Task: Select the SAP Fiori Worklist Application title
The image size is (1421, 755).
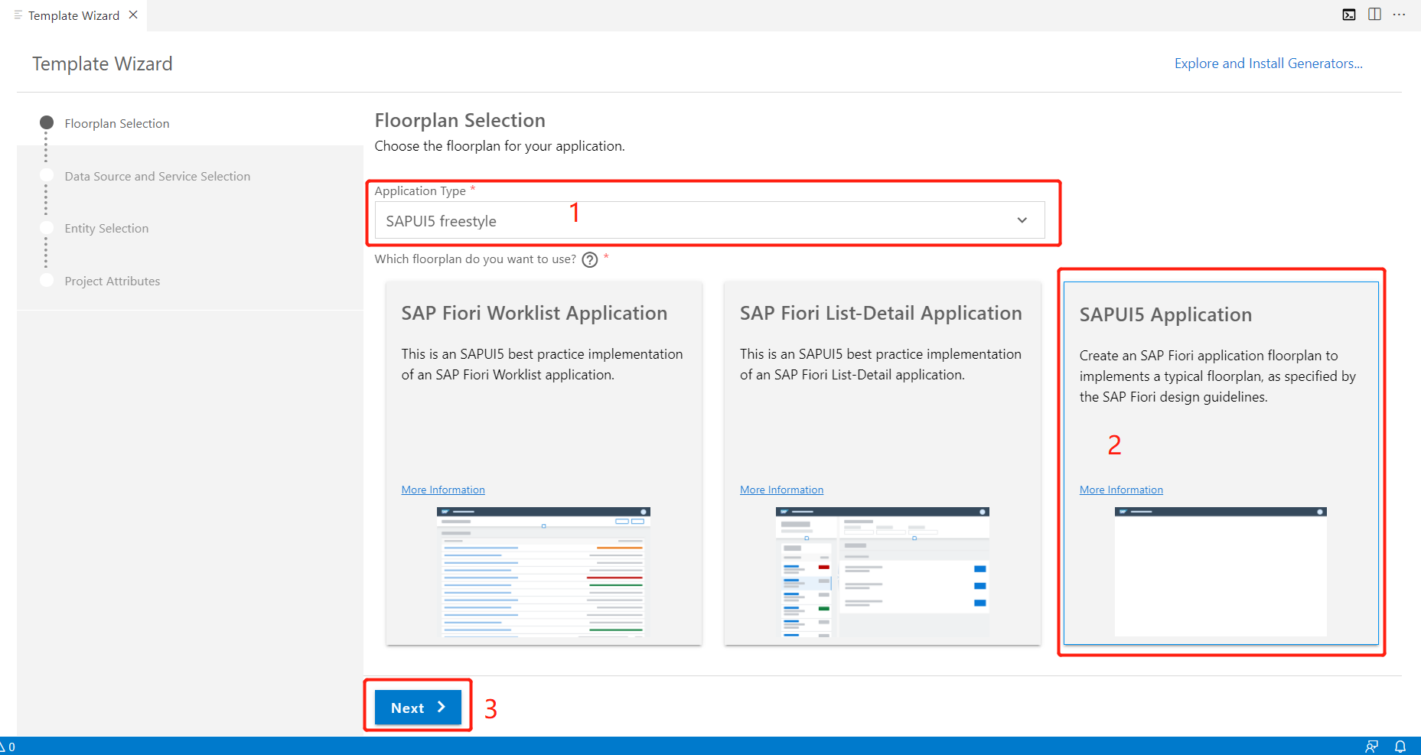Action: 534,313
